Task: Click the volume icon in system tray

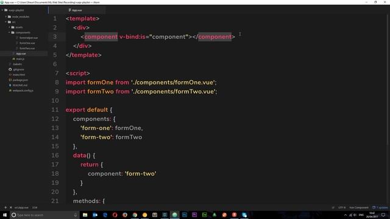Action: pyautogui.click(x=355, y=215)
